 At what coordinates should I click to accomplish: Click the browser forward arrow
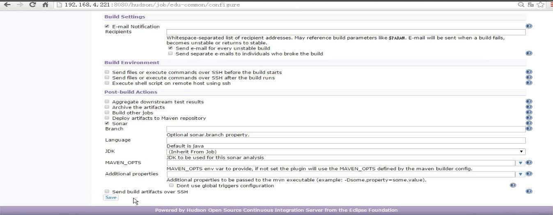[20, 5]
